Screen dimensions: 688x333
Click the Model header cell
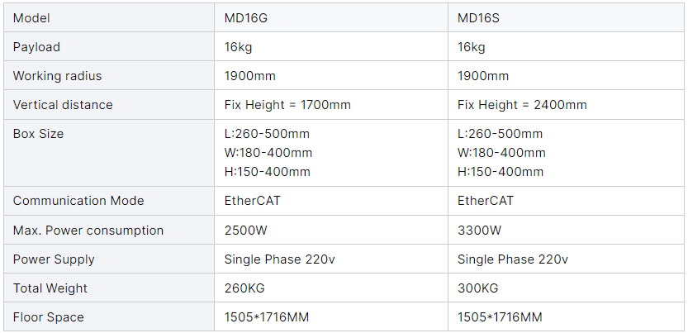[x=31, y=18]
